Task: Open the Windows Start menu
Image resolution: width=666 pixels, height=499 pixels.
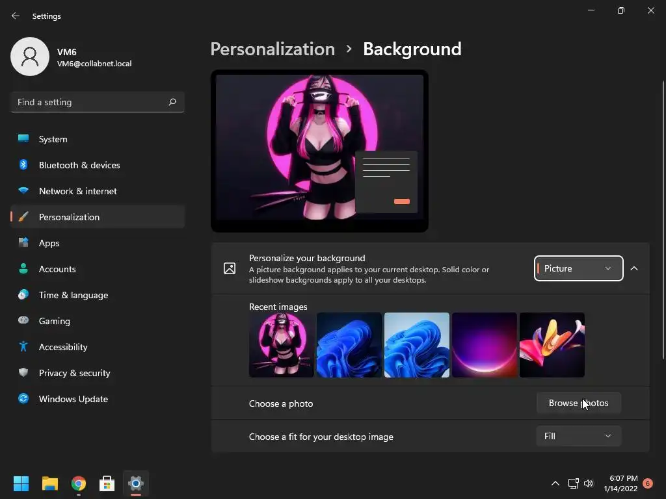Action: (x=21, y=483)
